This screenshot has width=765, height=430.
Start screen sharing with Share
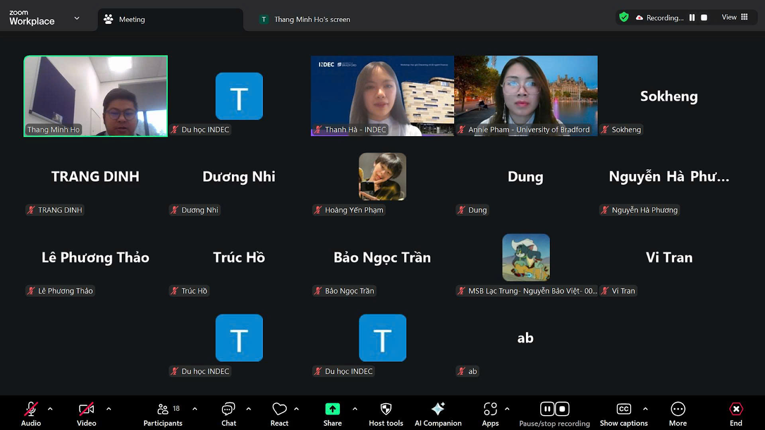332,414
